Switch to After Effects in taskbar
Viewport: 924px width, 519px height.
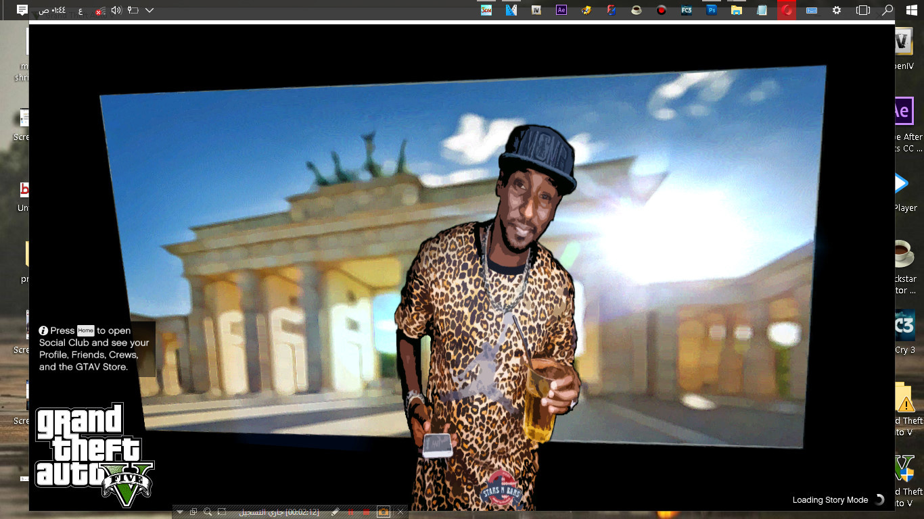(561, 10)
